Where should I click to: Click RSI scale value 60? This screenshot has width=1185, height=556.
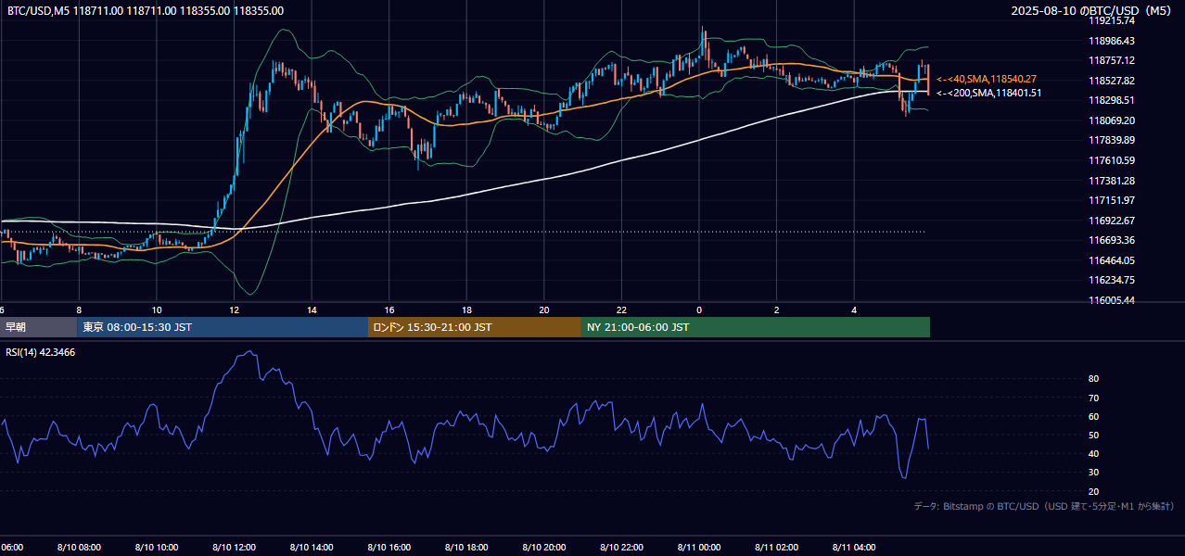click(x=1094, y=416)
